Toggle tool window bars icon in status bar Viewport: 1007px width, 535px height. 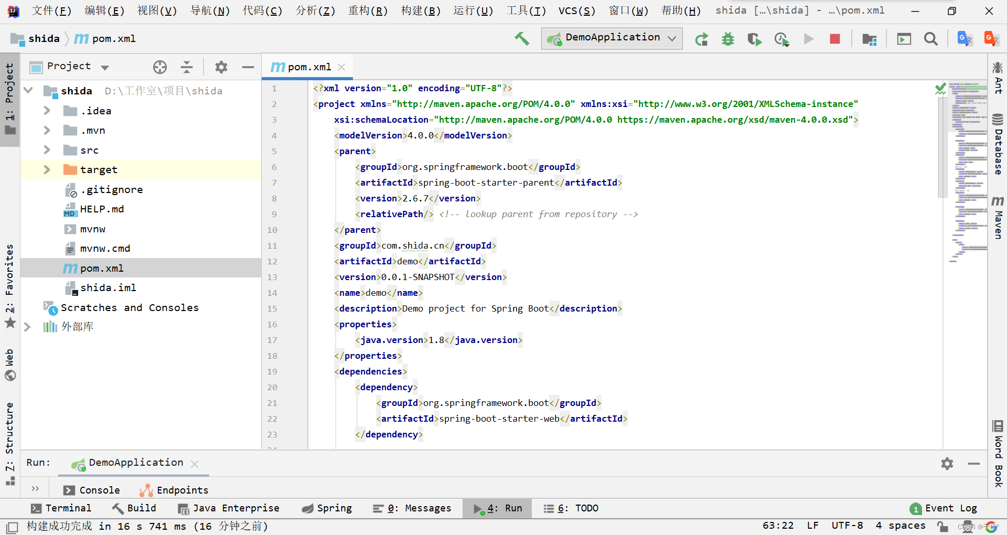[x=12, y=527]
